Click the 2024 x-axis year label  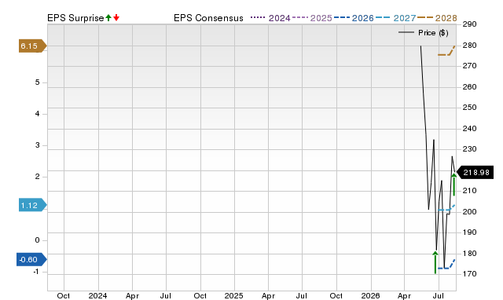coord(97,295)
